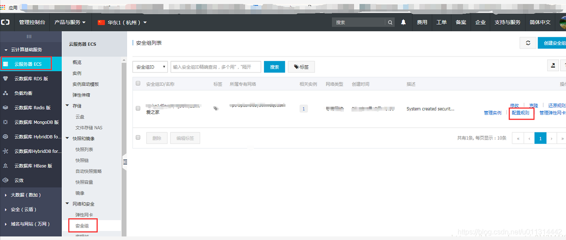Click the top bar 搜索 input
This screenshot has height=240, width=566.
point(359,22)
